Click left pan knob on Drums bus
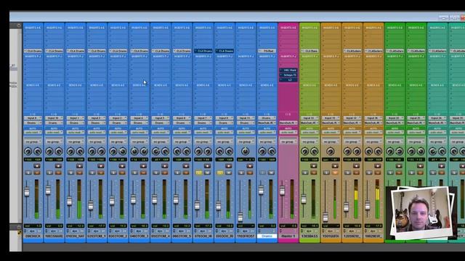This screenshot has width=465, height=261. [x=262, y=152]
